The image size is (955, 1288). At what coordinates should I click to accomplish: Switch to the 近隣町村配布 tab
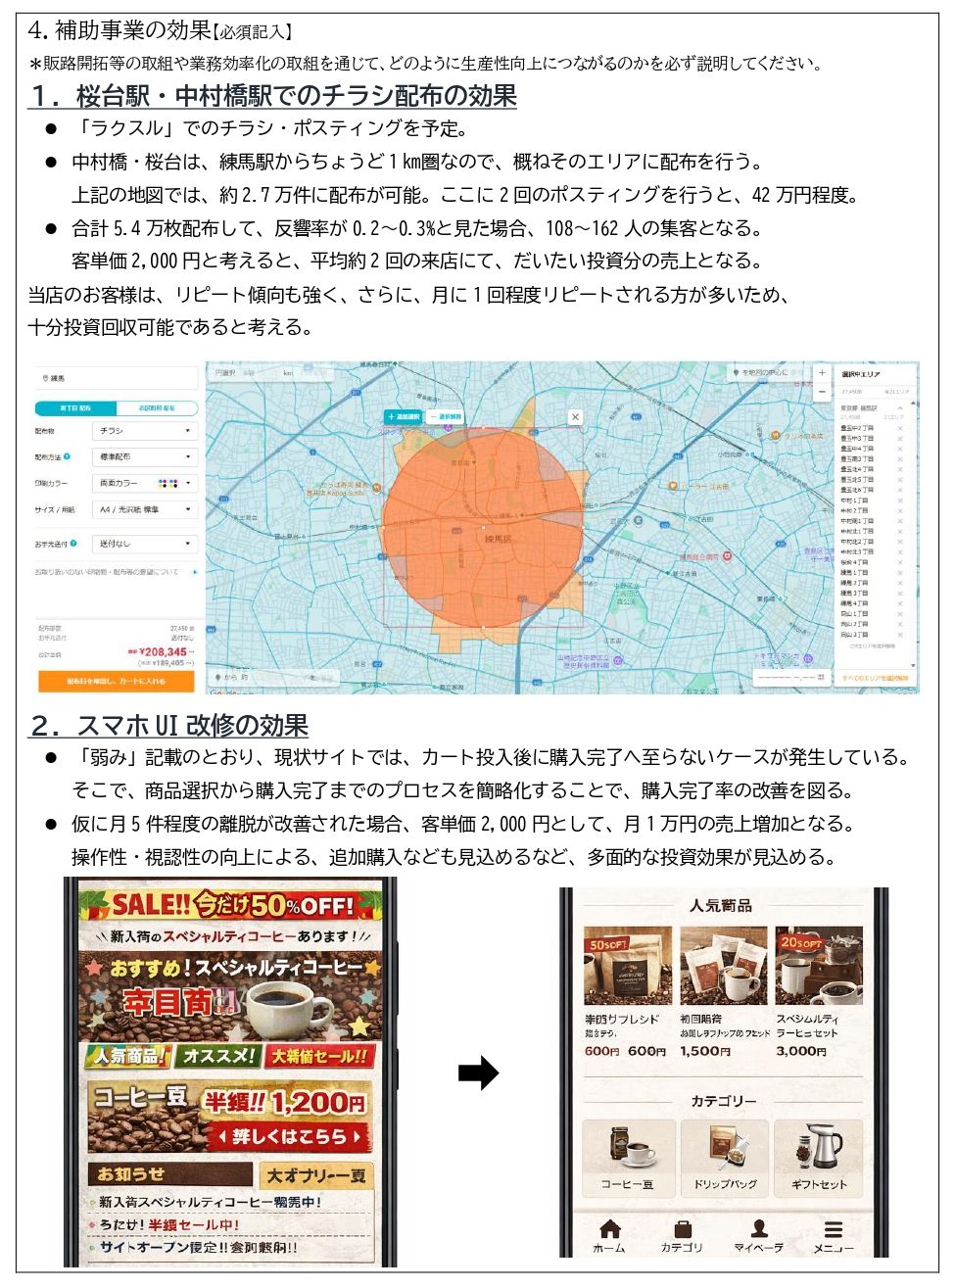[157, 408]
